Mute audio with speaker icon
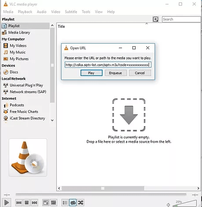 pos(169,204)
